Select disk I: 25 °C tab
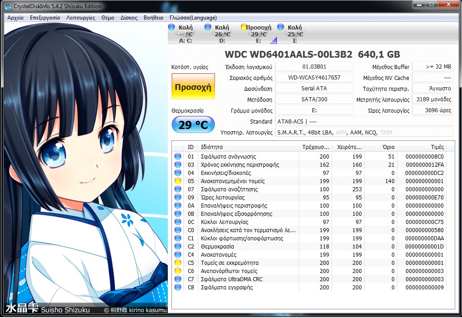This screenshot has height=318, width=462. pyautogui.click(x=295, y=34)
